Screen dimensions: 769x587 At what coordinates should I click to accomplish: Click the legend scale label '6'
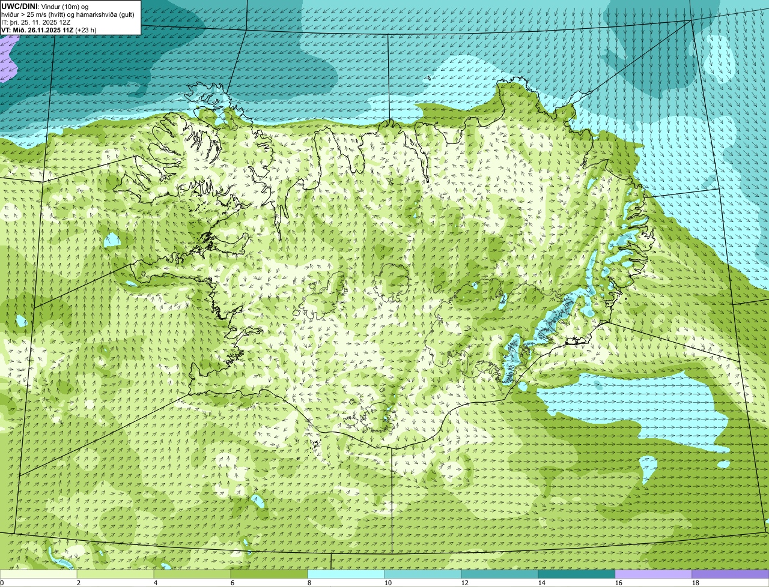click(233, 583)
